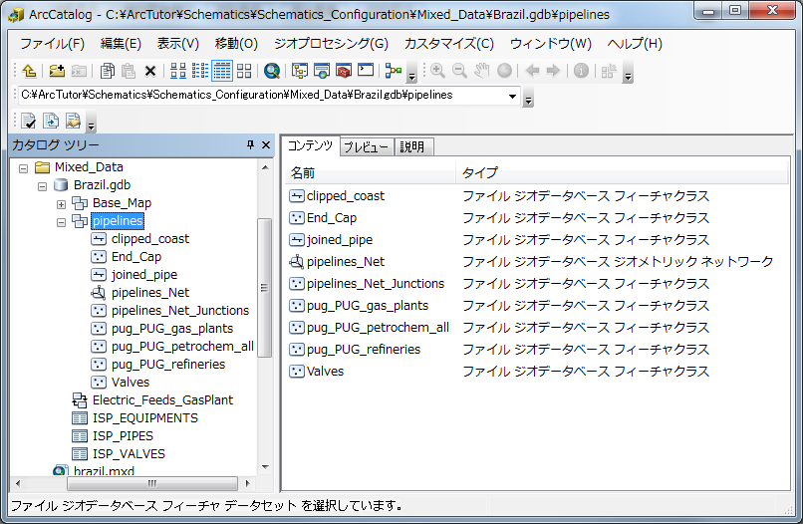Click scroll down arrow in catalog tree
Viewport: 803px width, 524px height.
pyautogui.click(x=265, y=466)
